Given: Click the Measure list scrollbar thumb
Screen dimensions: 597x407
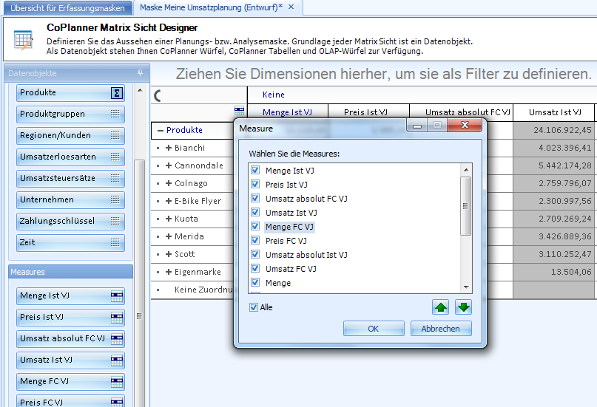Looking at the screenshot, I should tap(465, 206).
